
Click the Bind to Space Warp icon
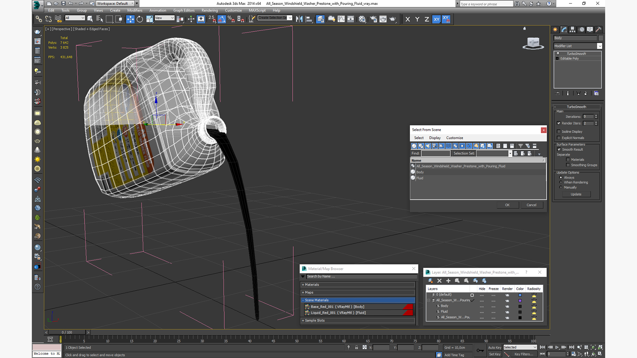tap(58, 19)
